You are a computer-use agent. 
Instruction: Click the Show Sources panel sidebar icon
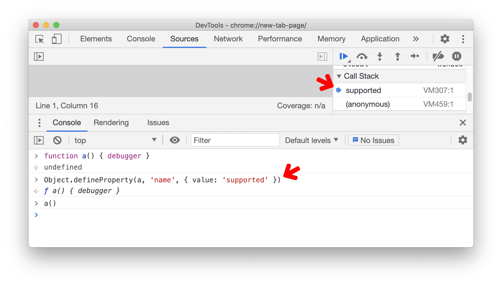(x=39, y=56)
